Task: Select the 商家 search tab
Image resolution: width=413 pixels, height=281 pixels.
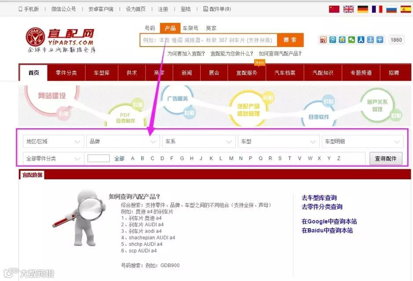Action: 211,28
